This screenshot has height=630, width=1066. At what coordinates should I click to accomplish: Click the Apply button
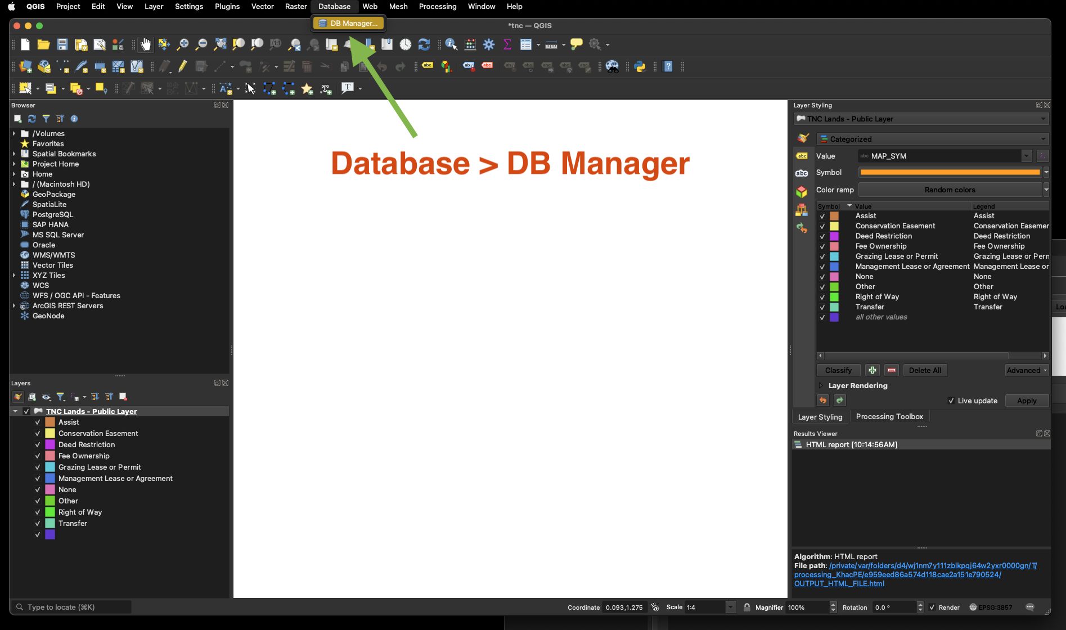click(x=1027, y=400)
